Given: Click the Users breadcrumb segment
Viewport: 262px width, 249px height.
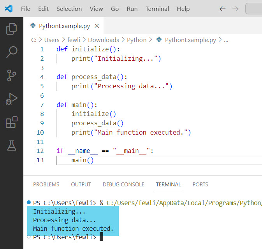Looking at the screenshot, I should pos(52,40).
